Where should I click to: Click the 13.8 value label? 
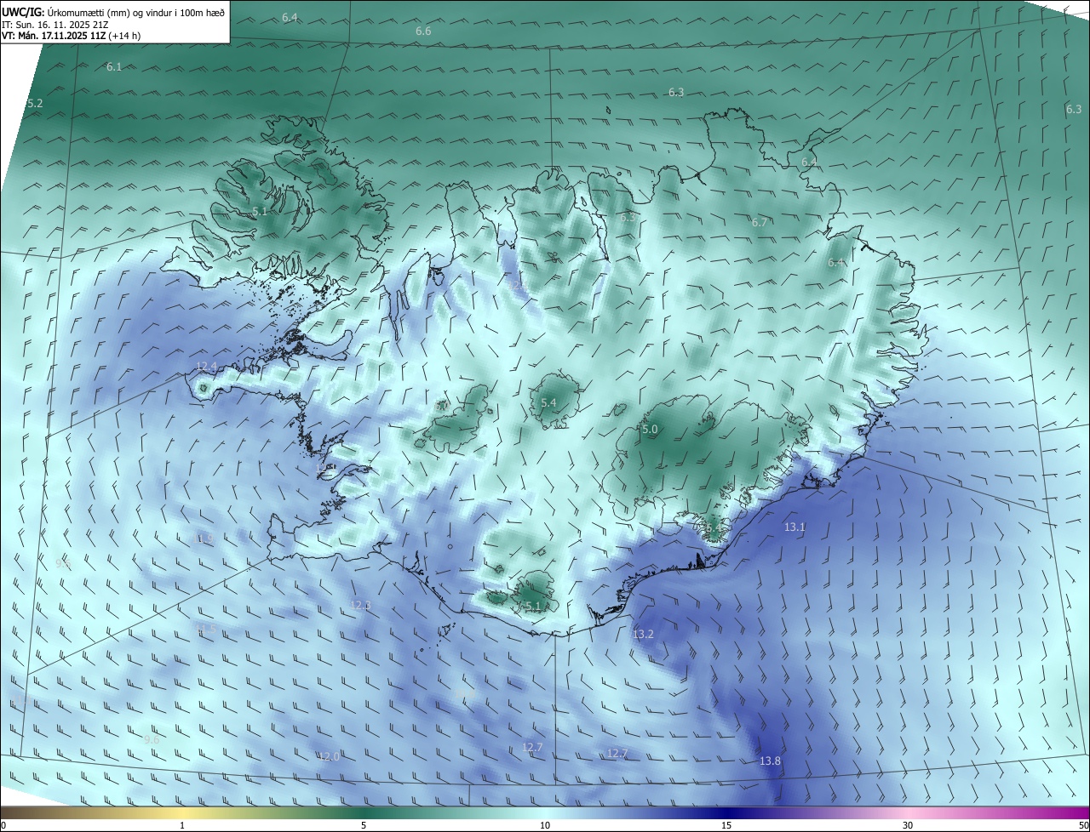(770, 761)
